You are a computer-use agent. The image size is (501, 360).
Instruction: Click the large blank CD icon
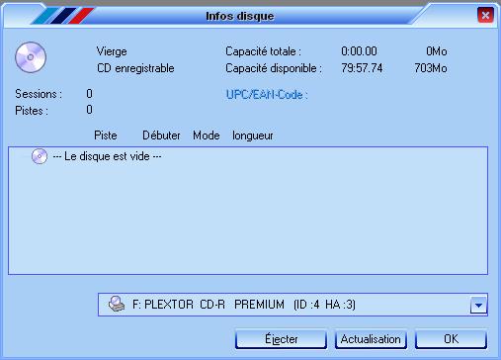click(31, 57)
